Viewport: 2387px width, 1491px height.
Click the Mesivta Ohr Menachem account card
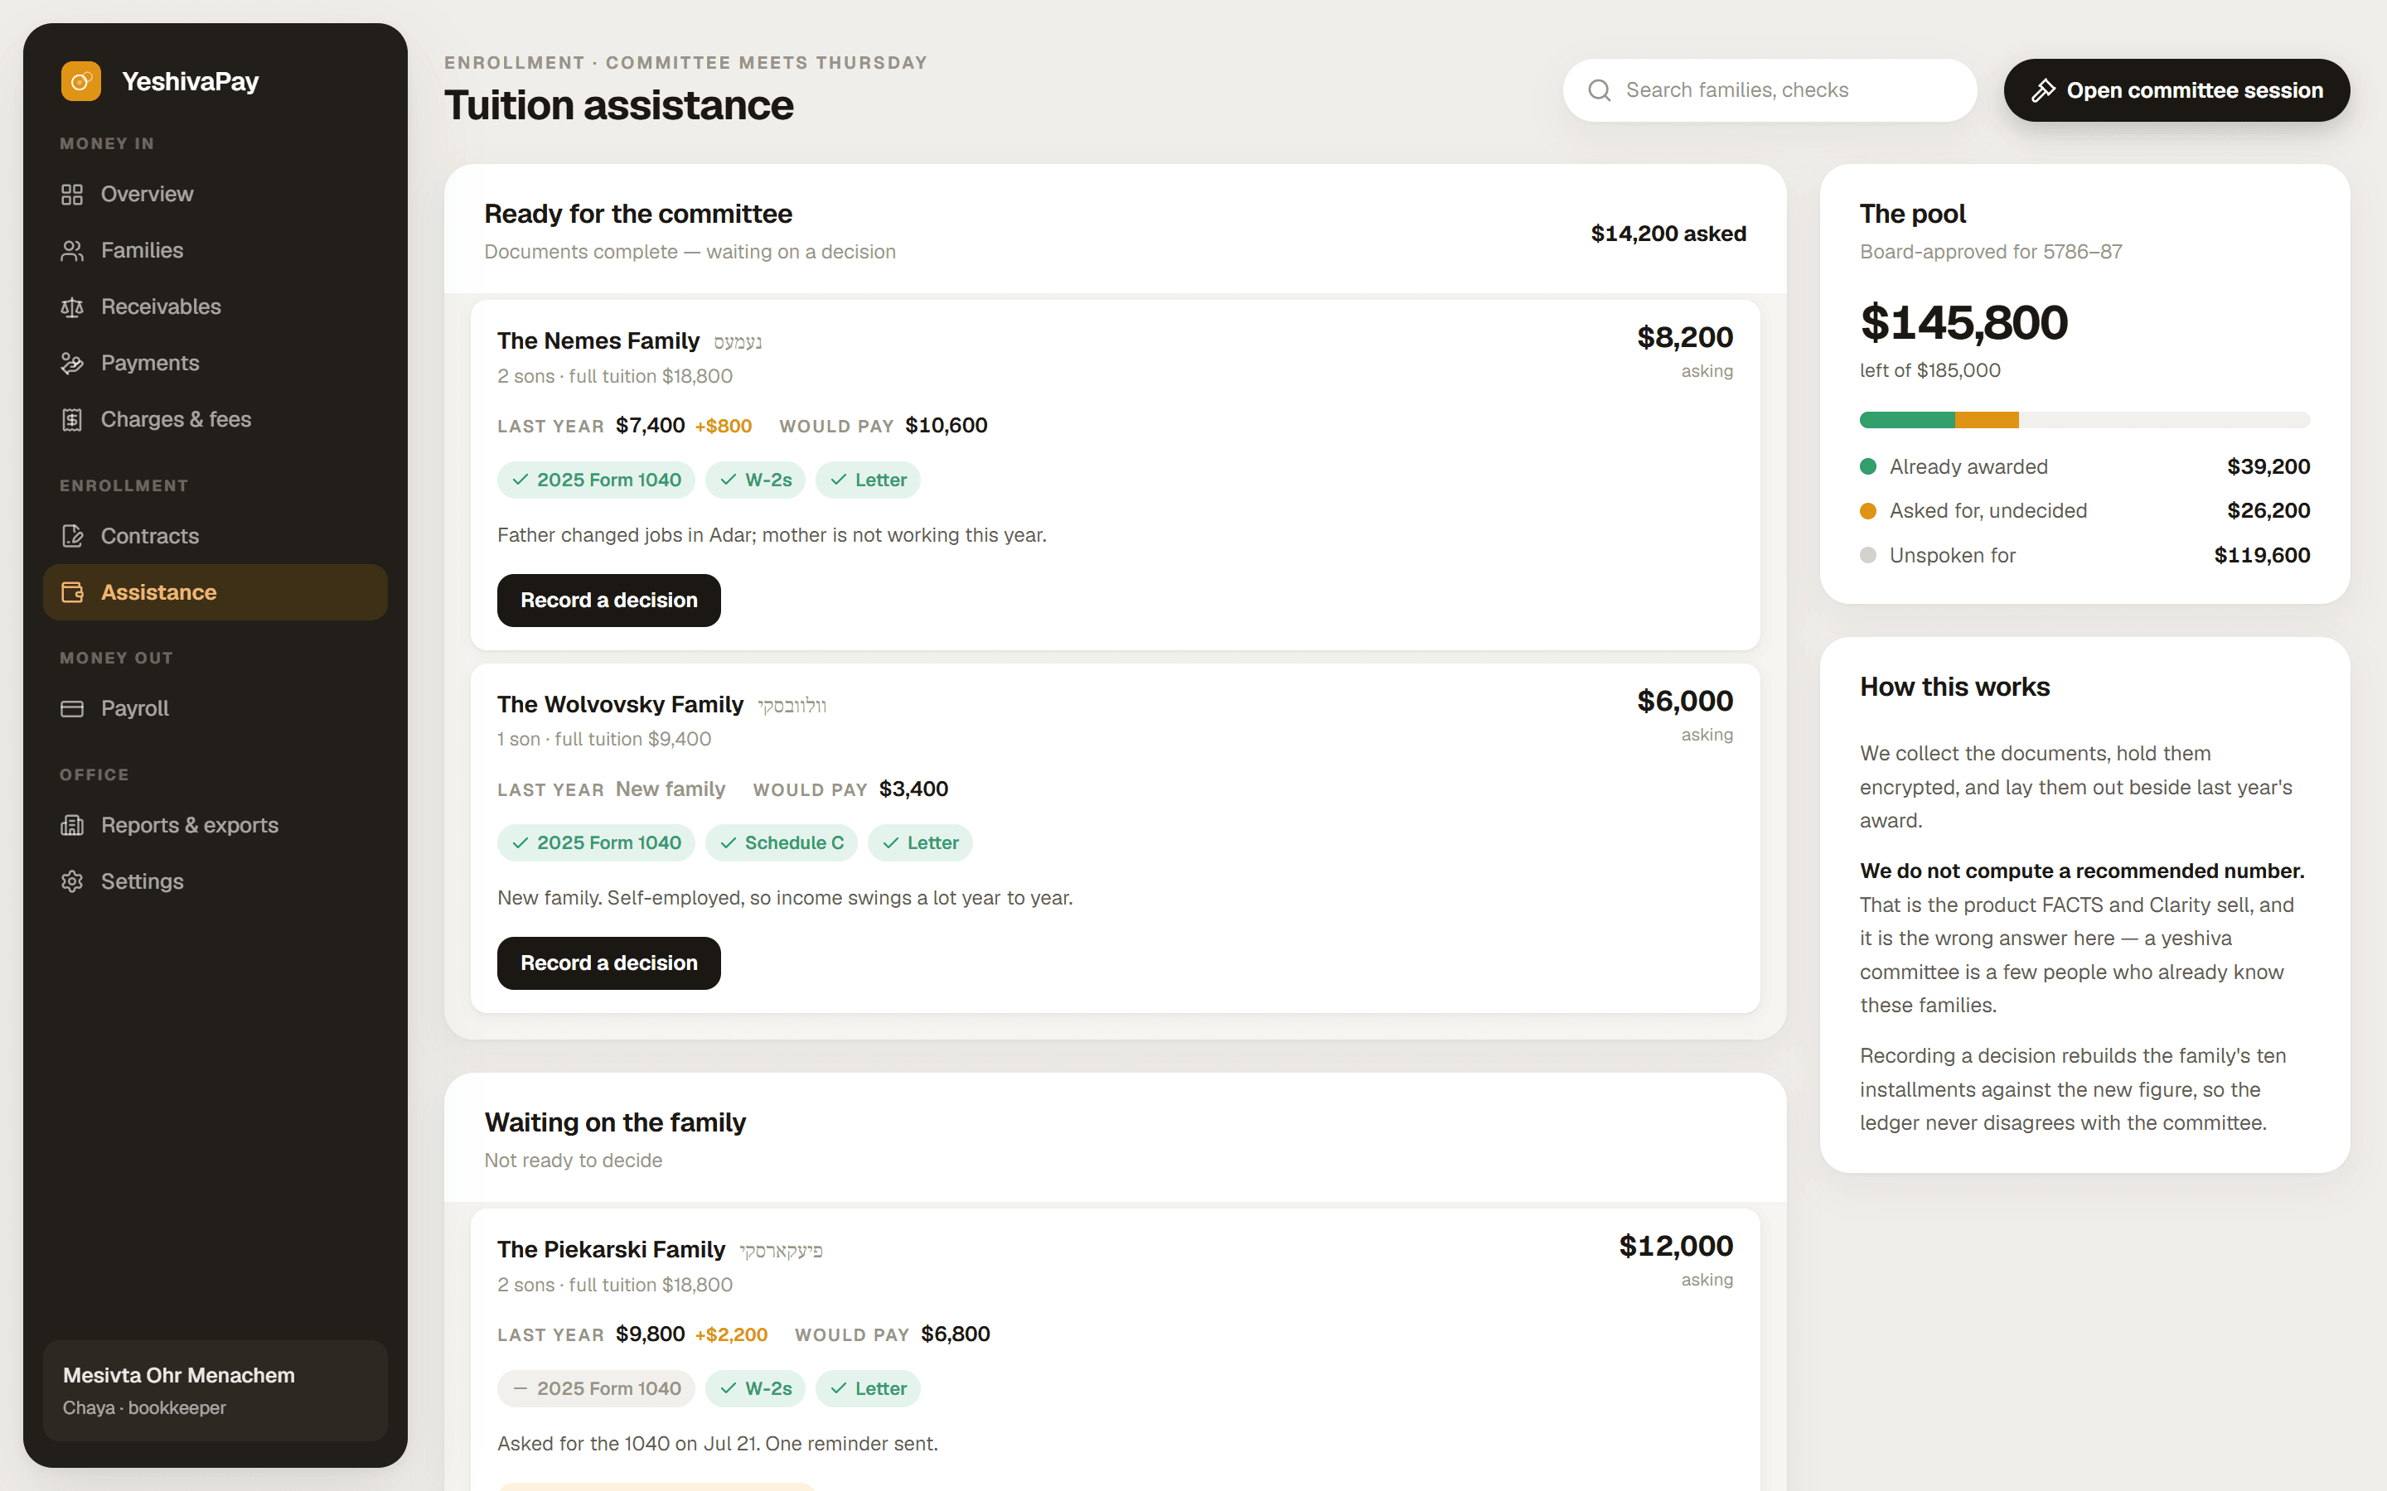click(x=215, y=1389)
